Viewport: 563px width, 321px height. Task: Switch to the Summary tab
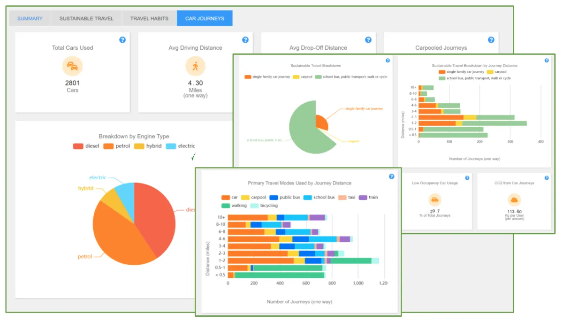[30, 18]
